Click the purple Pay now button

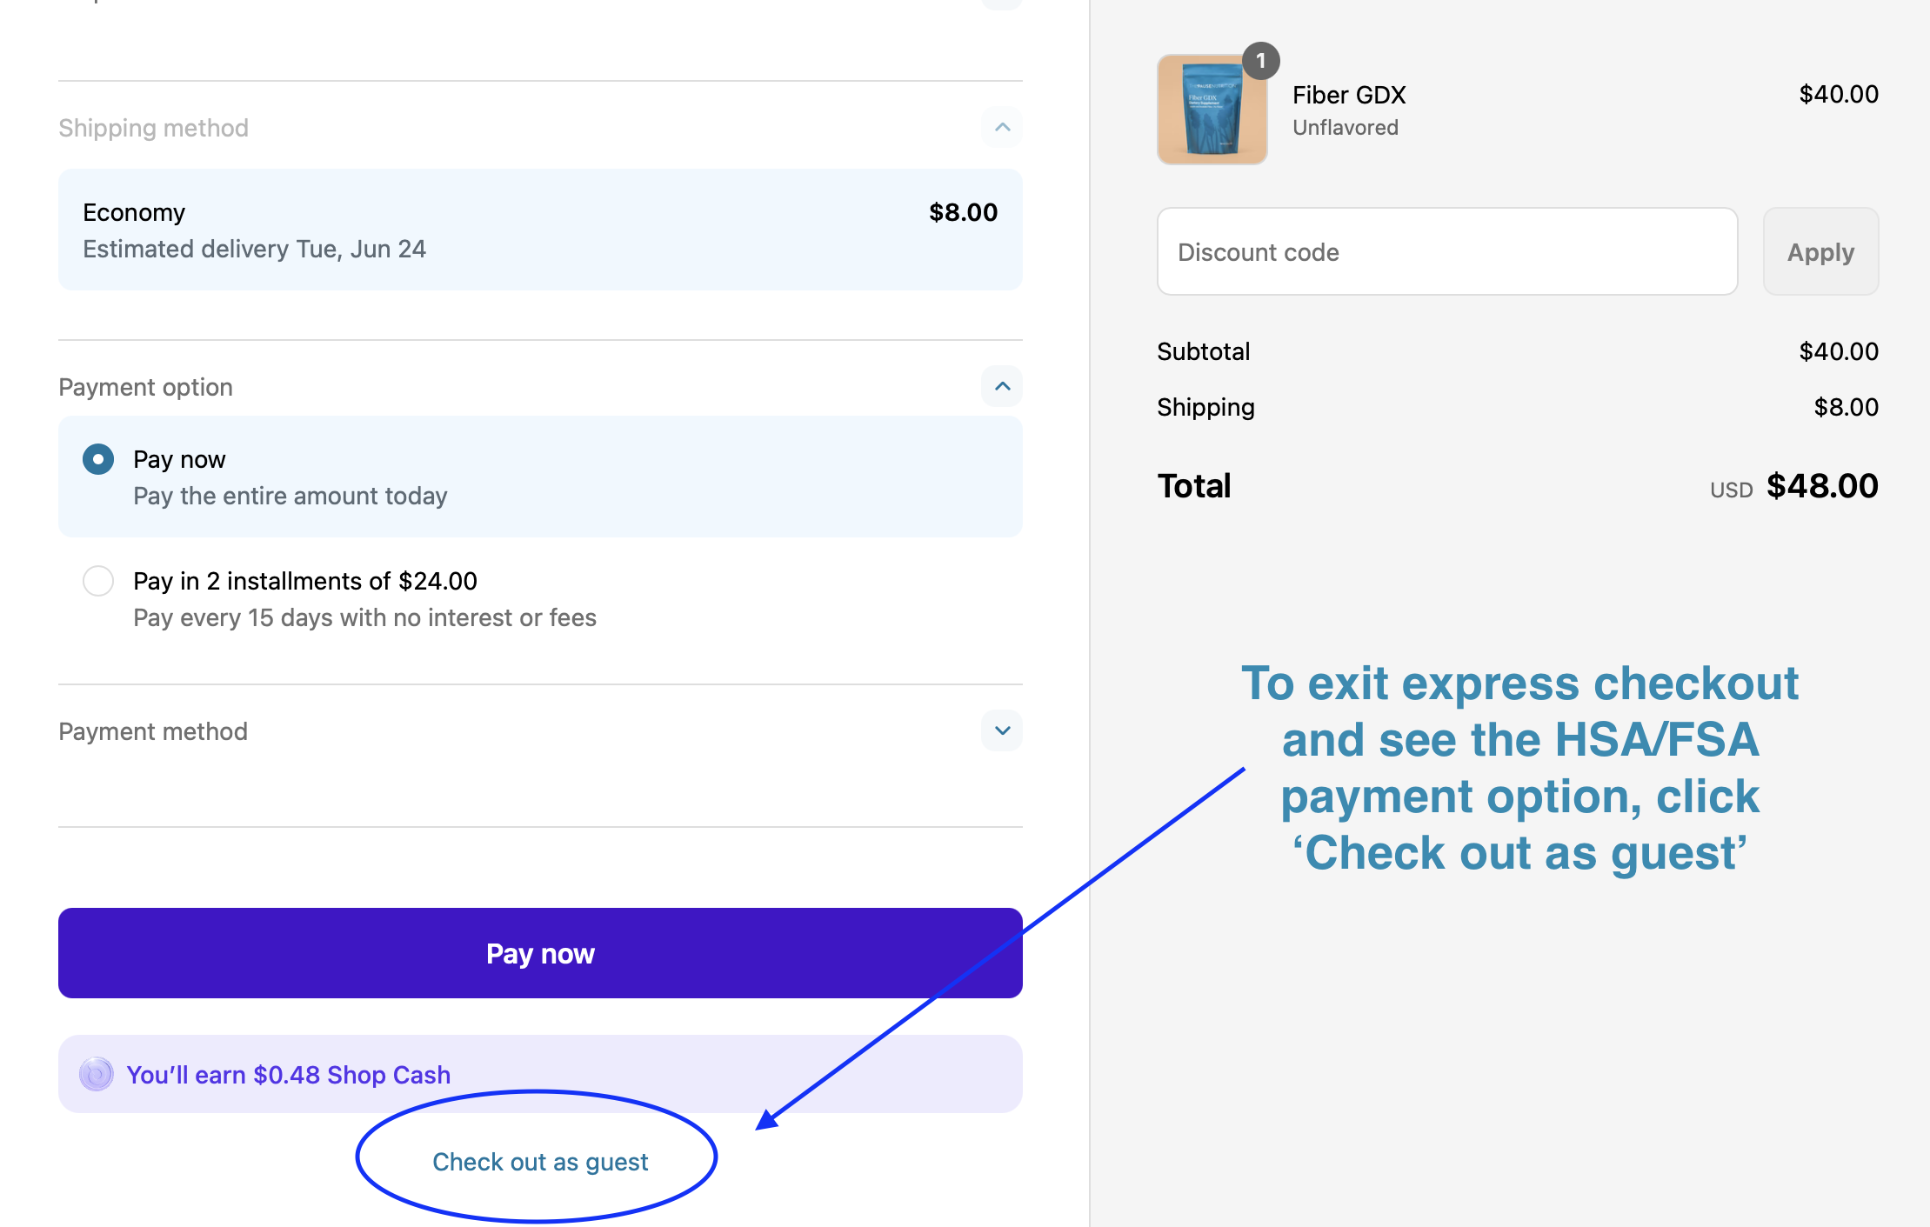point(540,953)
